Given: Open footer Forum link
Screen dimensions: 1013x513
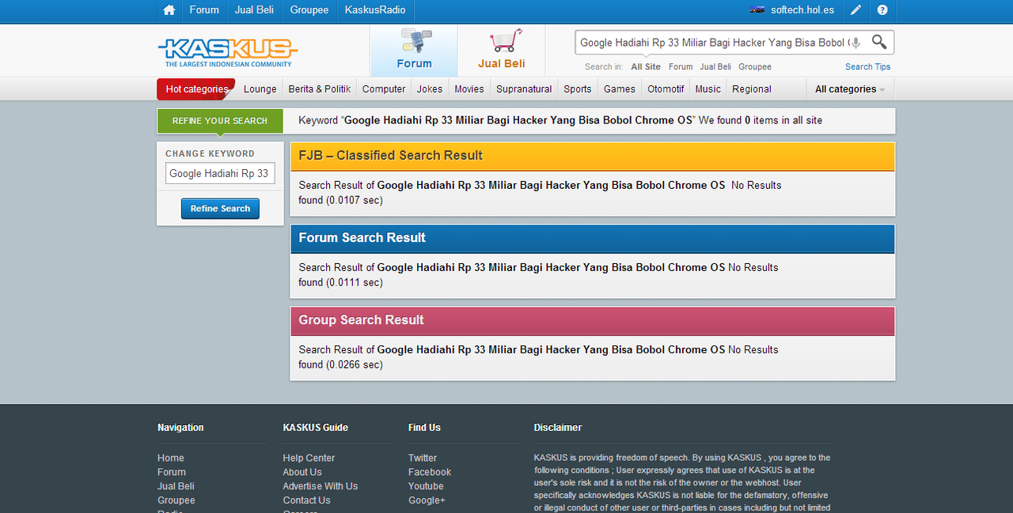Looking at the screenshot, I should pos(172,472).
